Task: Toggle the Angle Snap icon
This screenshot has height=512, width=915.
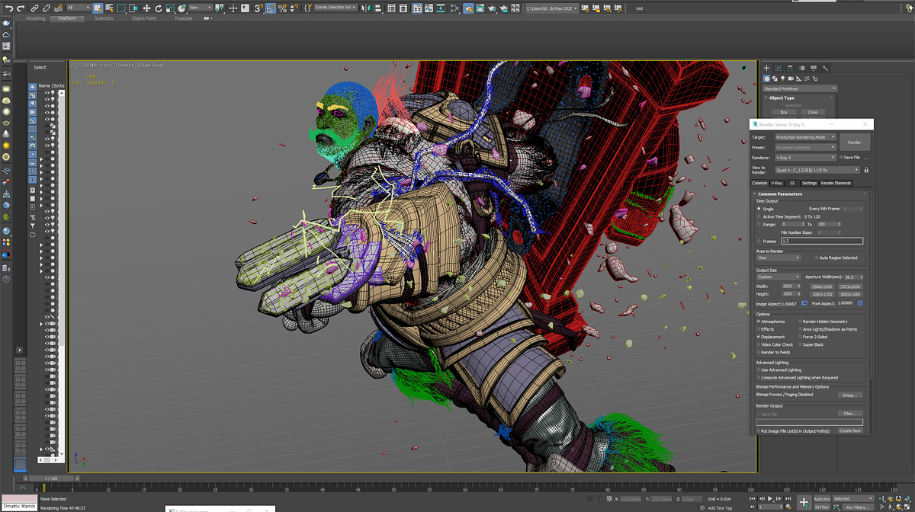Action: pos(271,8)
